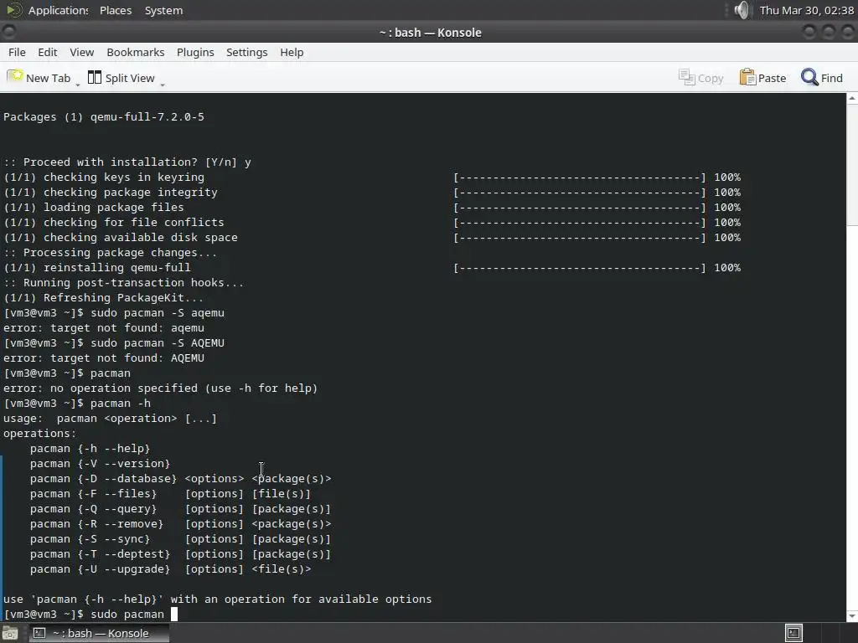This screenshot has width=858, height=643.
Task: Open the Settings menu
Action: (247, 52)
